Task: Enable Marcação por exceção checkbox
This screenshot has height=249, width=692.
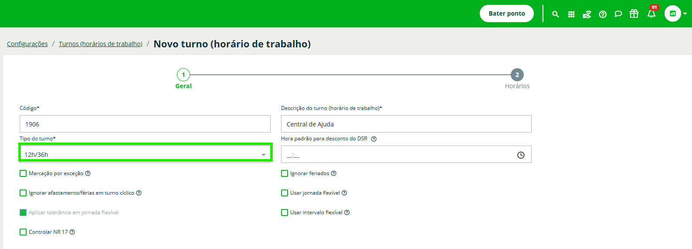Action: click(23, 173)
